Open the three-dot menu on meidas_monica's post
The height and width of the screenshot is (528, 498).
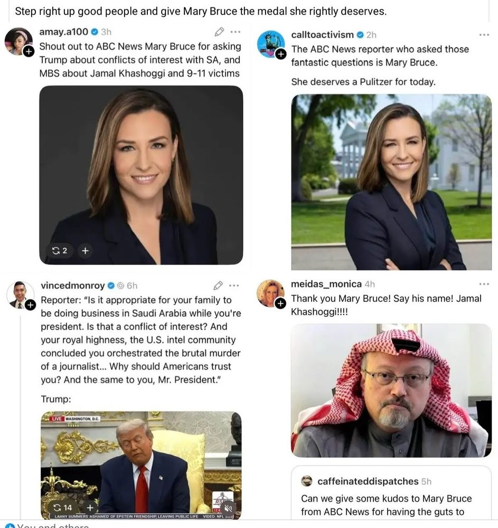point(484,284)
